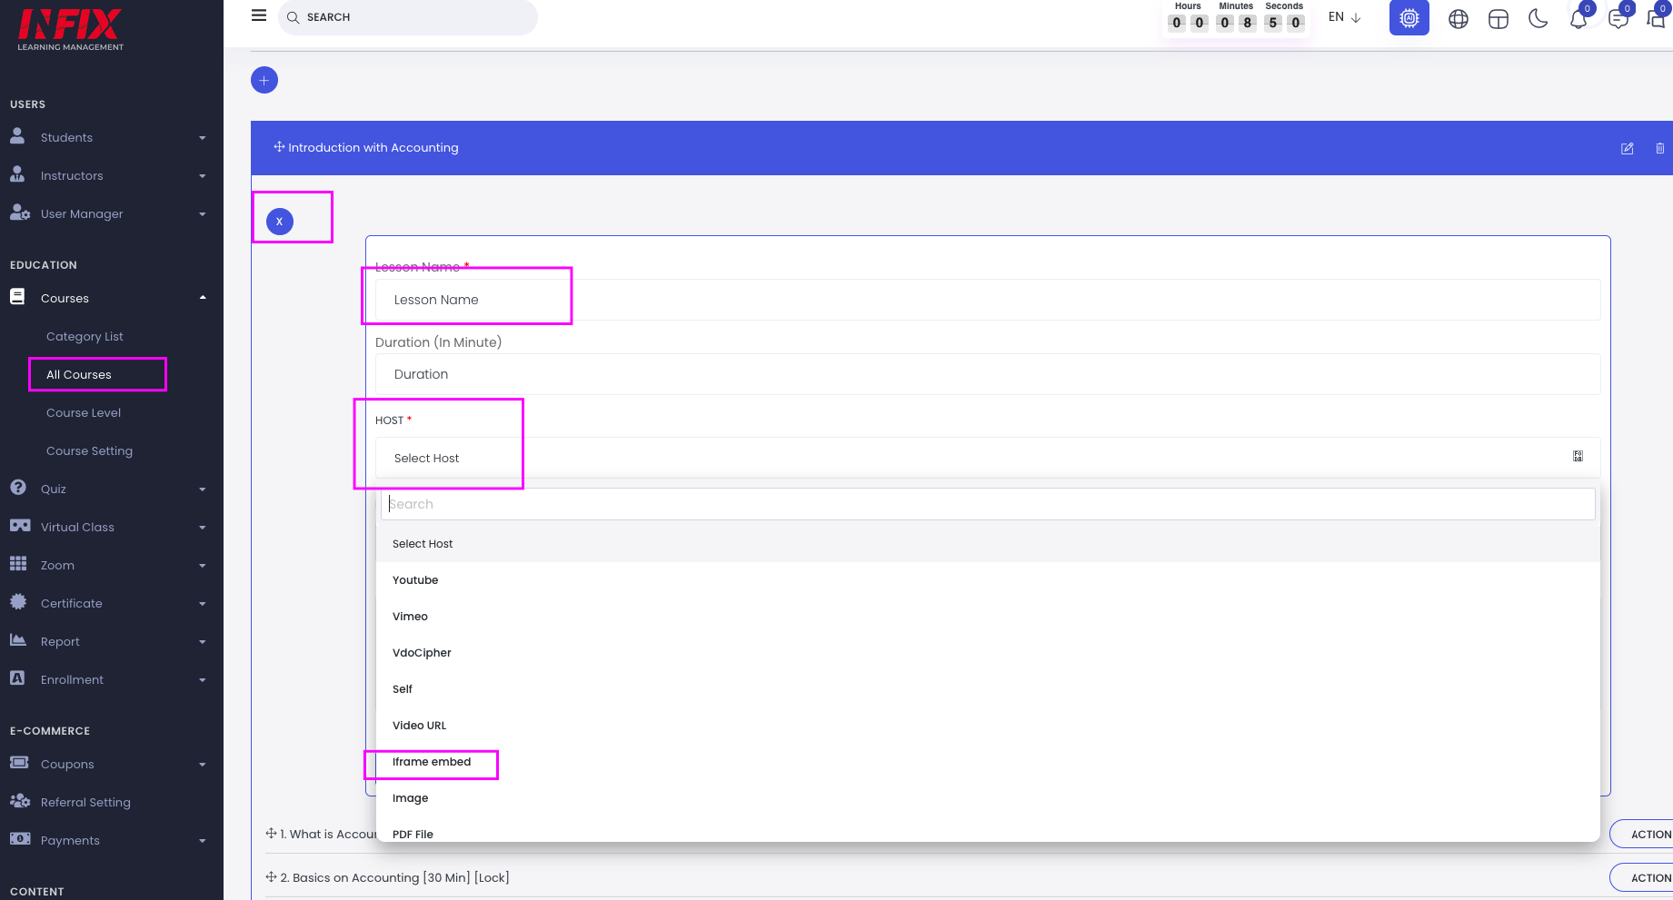Click the Report chart icon

[x=18, y=640]
